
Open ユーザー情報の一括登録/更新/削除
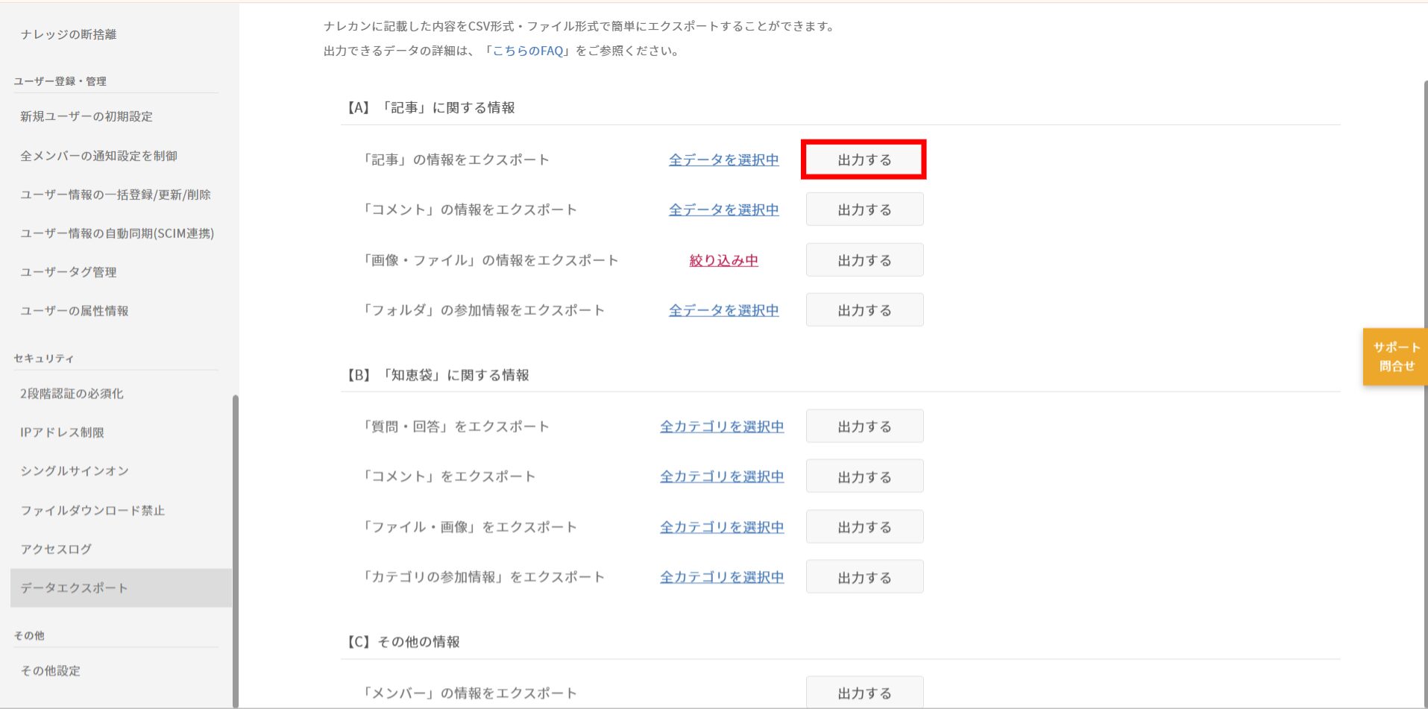116,195
